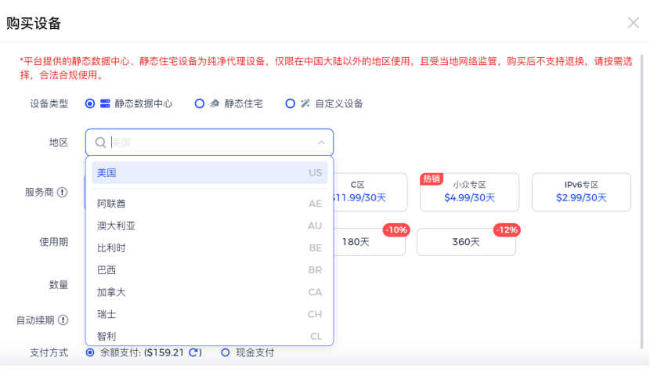
Task: Select 自定义设备 device type radio
Action: click(x=291, y=103)
